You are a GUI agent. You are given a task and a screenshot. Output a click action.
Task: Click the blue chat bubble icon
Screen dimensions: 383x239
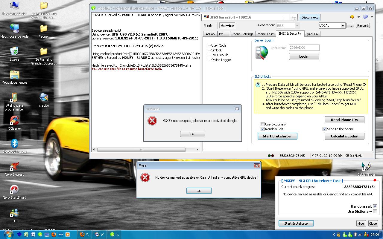[365, 17]
